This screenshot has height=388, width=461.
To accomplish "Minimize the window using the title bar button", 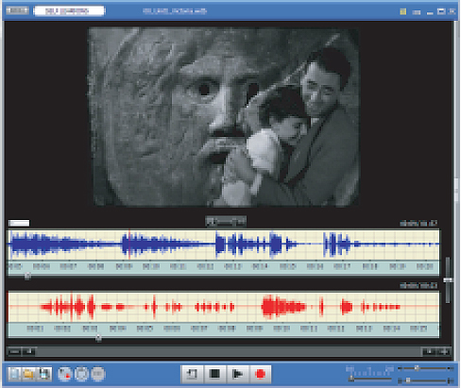I will (430, 12).
